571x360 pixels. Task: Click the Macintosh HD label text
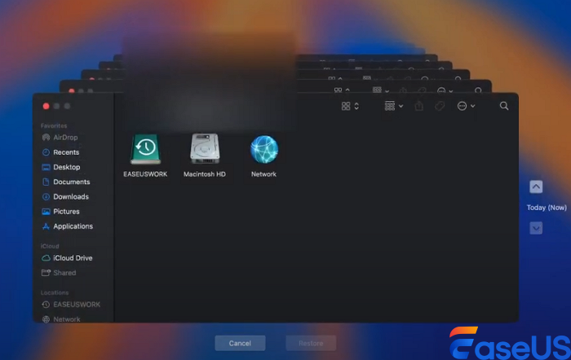point(205,174)
